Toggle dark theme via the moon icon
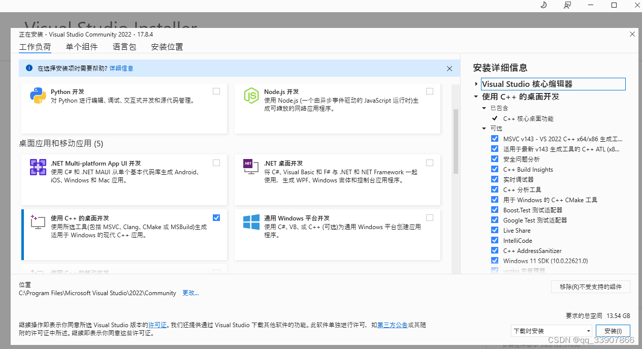Image resolution: width=642 pixels, height=349 pixels. [x=543, y=5]
